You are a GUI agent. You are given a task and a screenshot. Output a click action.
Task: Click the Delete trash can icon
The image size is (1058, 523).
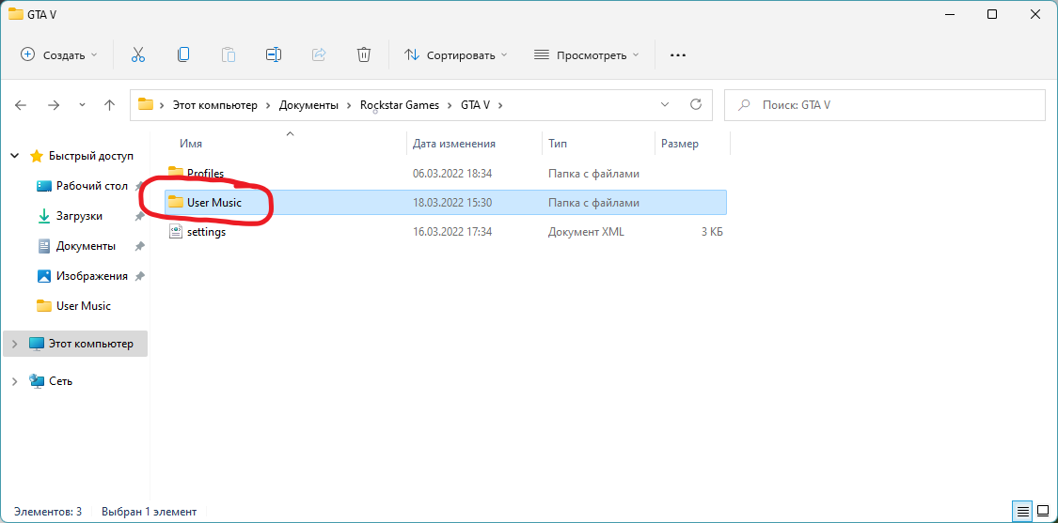pos(364,55)
